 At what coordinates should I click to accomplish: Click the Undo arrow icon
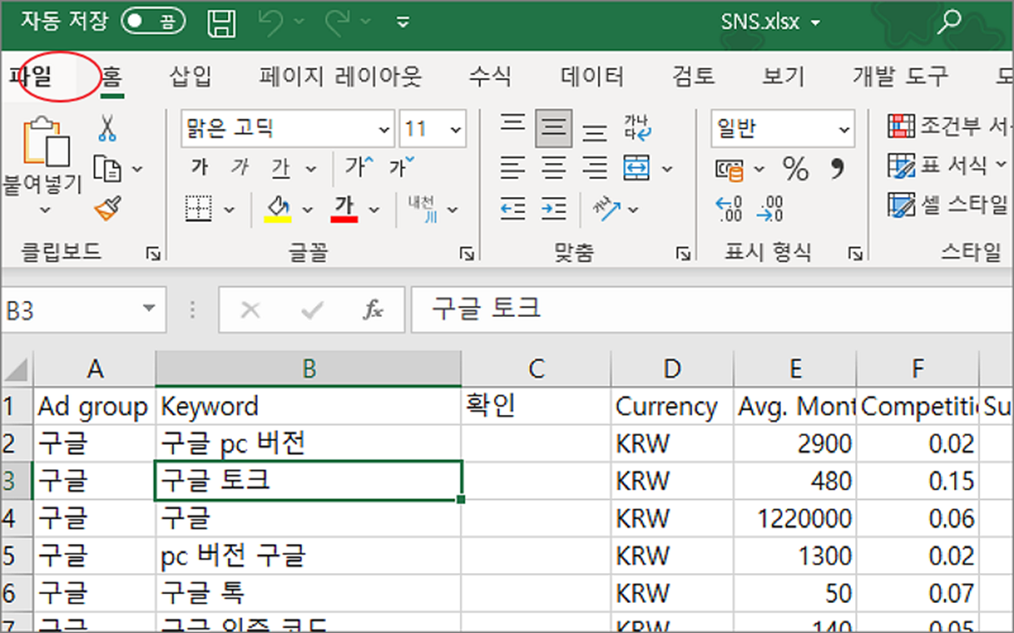point(270,23)
